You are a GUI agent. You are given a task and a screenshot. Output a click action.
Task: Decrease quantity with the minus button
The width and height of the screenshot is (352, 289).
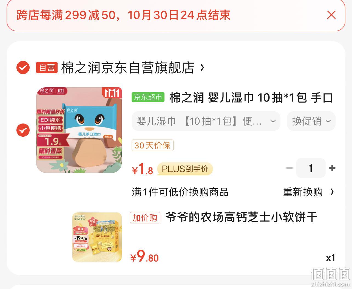point(289,168)
